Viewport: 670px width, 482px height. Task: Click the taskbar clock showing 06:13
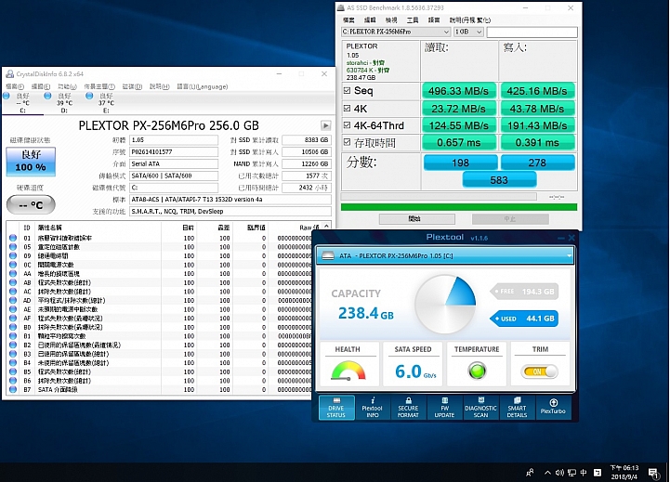coord(624,472)
